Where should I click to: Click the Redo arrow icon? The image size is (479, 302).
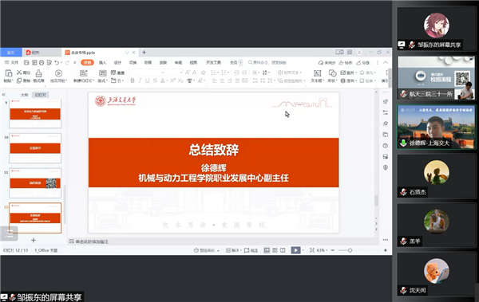coord(66,62)
